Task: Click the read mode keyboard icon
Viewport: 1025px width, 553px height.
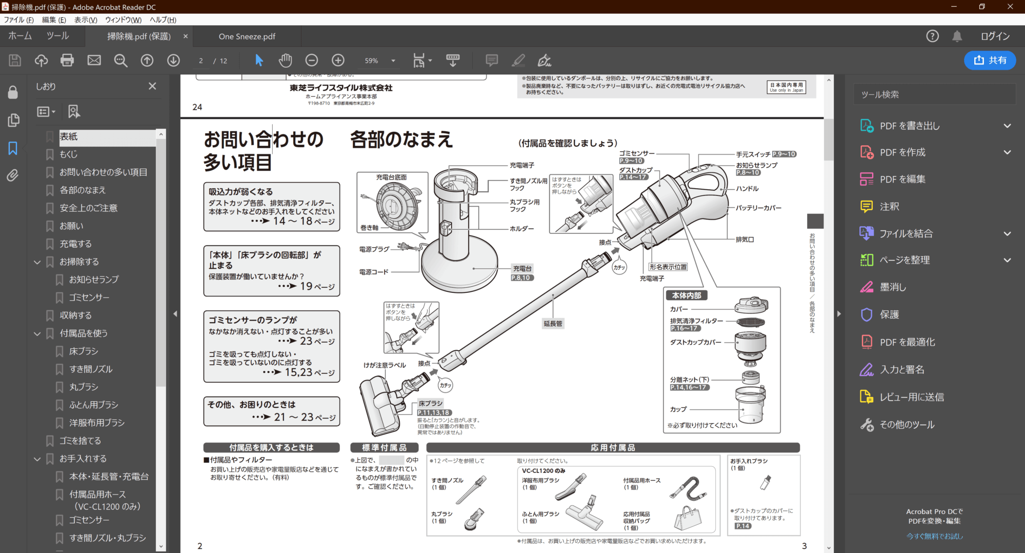Action: (453, 61)
